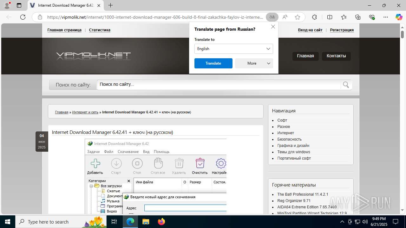Viewport: 406px width, 228px height.
Task: Open Extensions puzzle icon
Action: coord(314,17)
